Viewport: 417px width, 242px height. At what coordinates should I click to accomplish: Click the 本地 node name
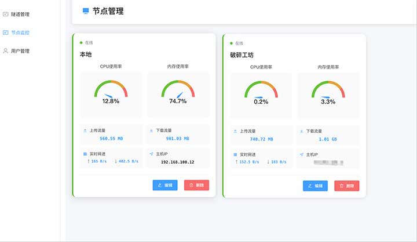86,55
